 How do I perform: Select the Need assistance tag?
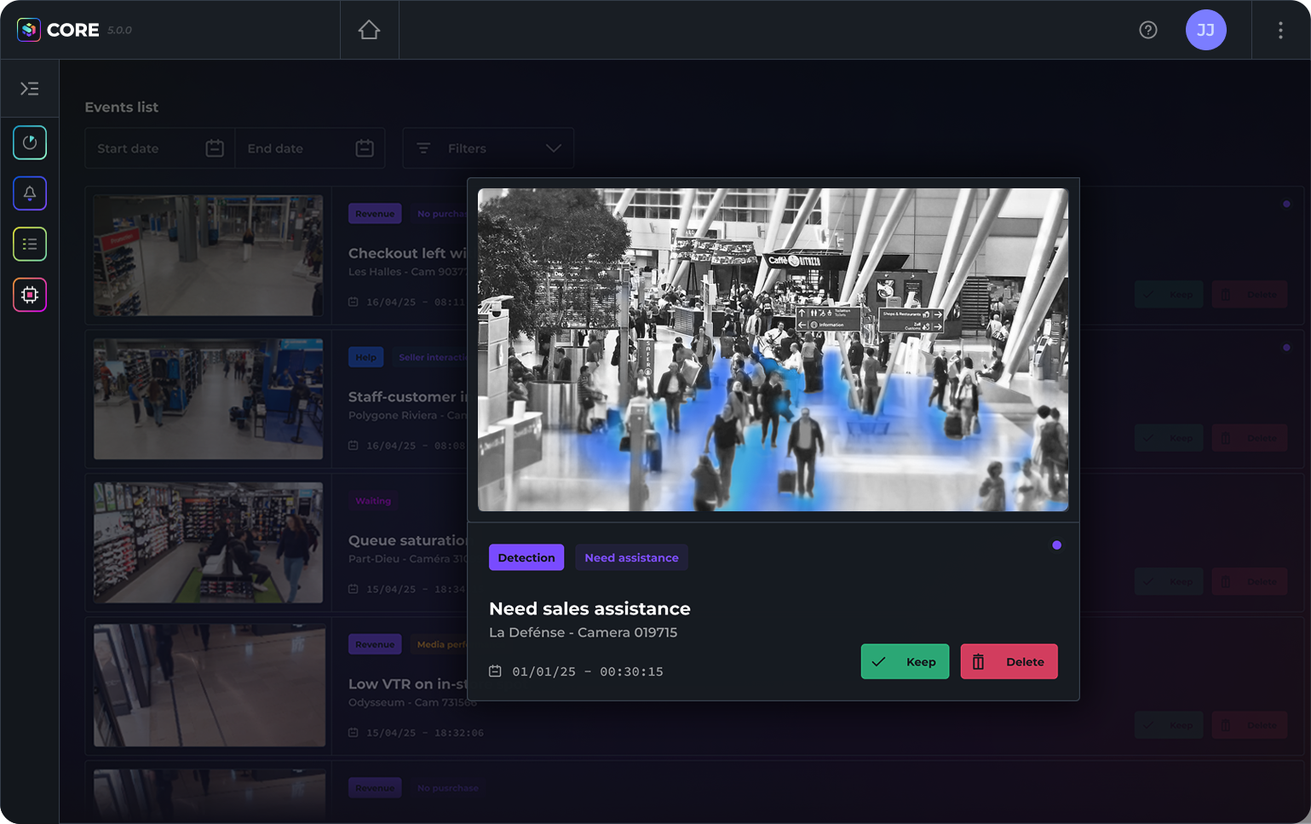pyautogui.click(x=631, y=557)
